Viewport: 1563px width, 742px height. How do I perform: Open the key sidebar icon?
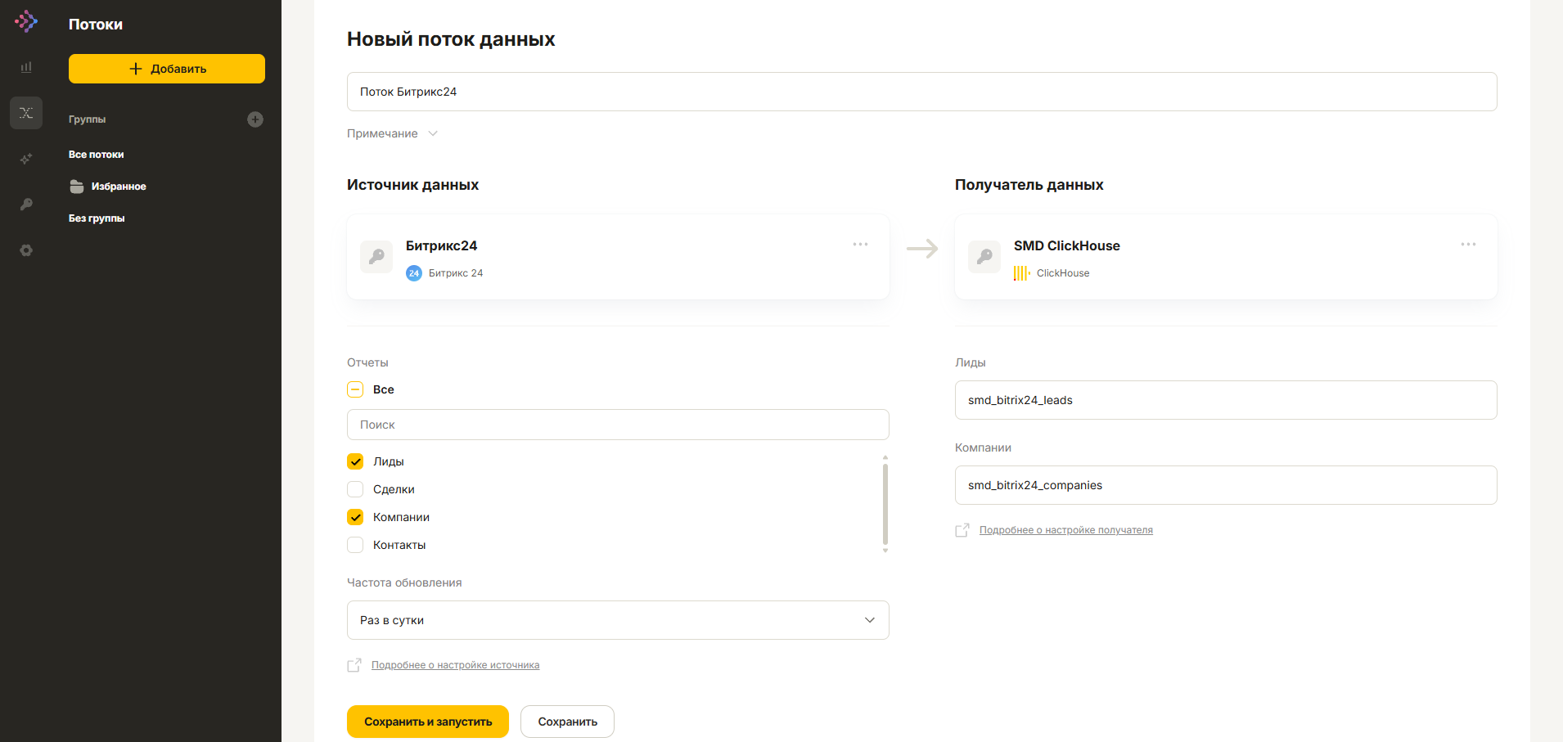tap(26, 205)
